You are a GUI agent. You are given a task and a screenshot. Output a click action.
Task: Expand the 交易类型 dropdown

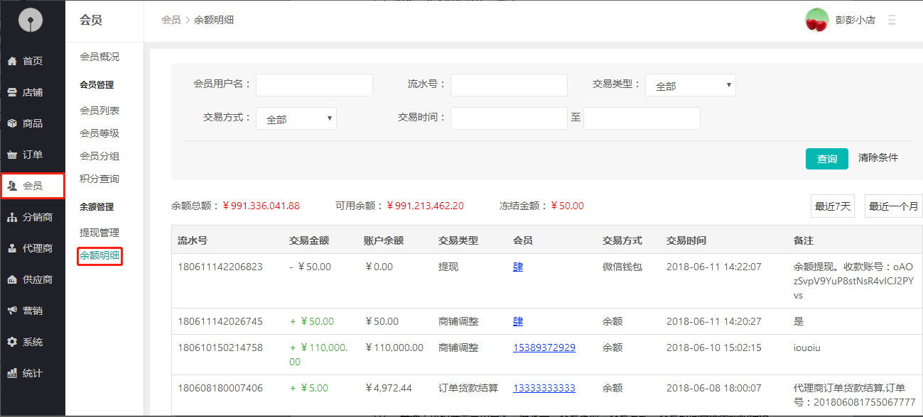[x=690, y=85]
